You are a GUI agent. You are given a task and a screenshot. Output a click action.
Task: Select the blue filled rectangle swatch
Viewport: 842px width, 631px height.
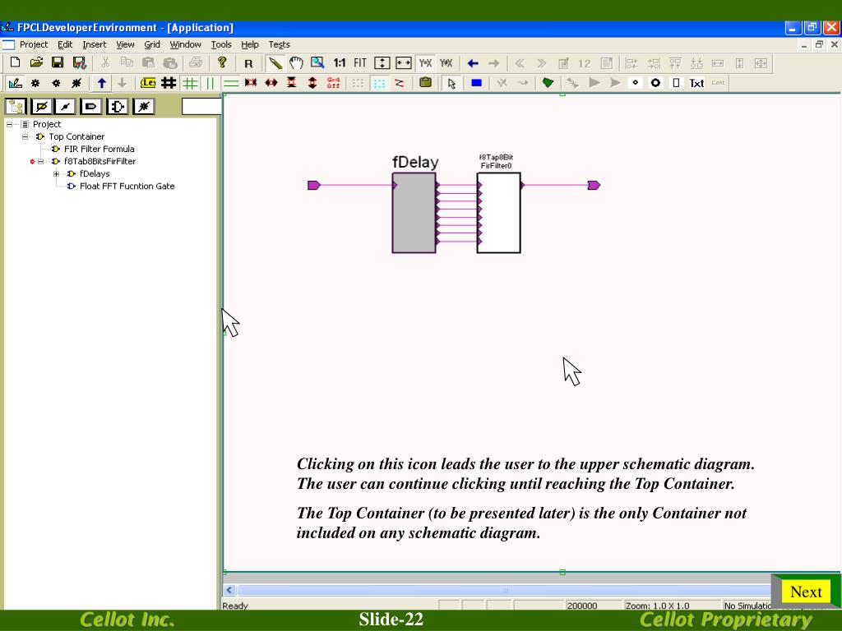tap(476, 83)
